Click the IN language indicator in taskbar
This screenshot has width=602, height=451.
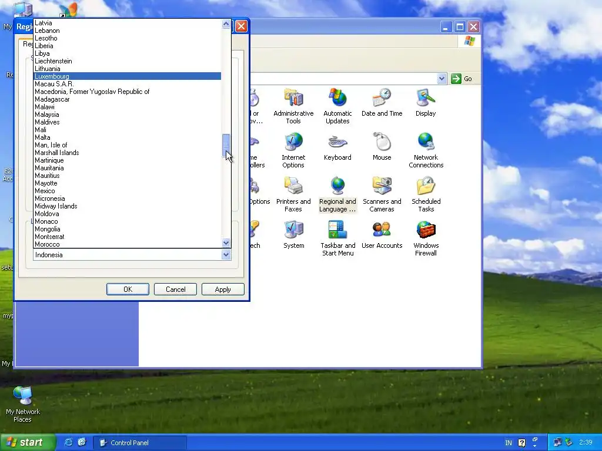point(509,443)
